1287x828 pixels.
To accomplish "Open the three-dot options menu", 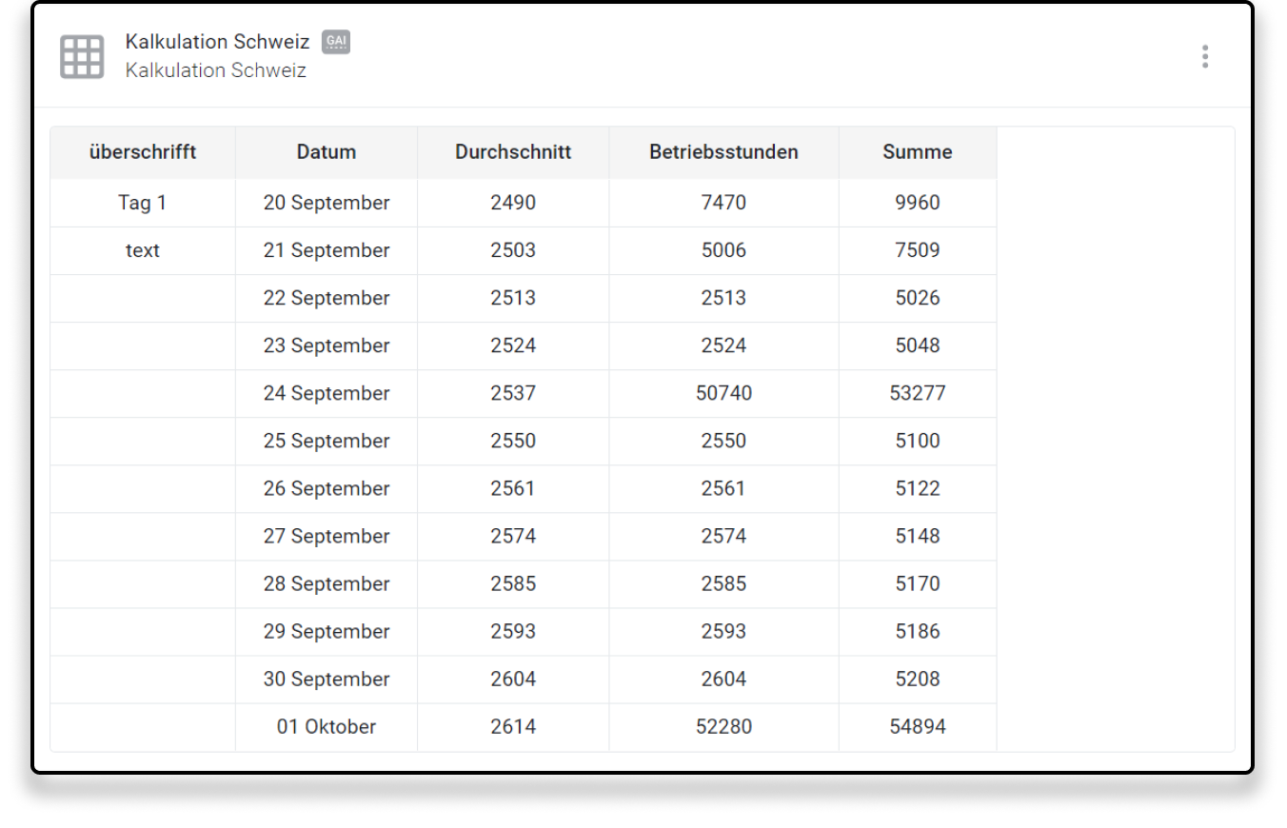I will [1204, 57].
